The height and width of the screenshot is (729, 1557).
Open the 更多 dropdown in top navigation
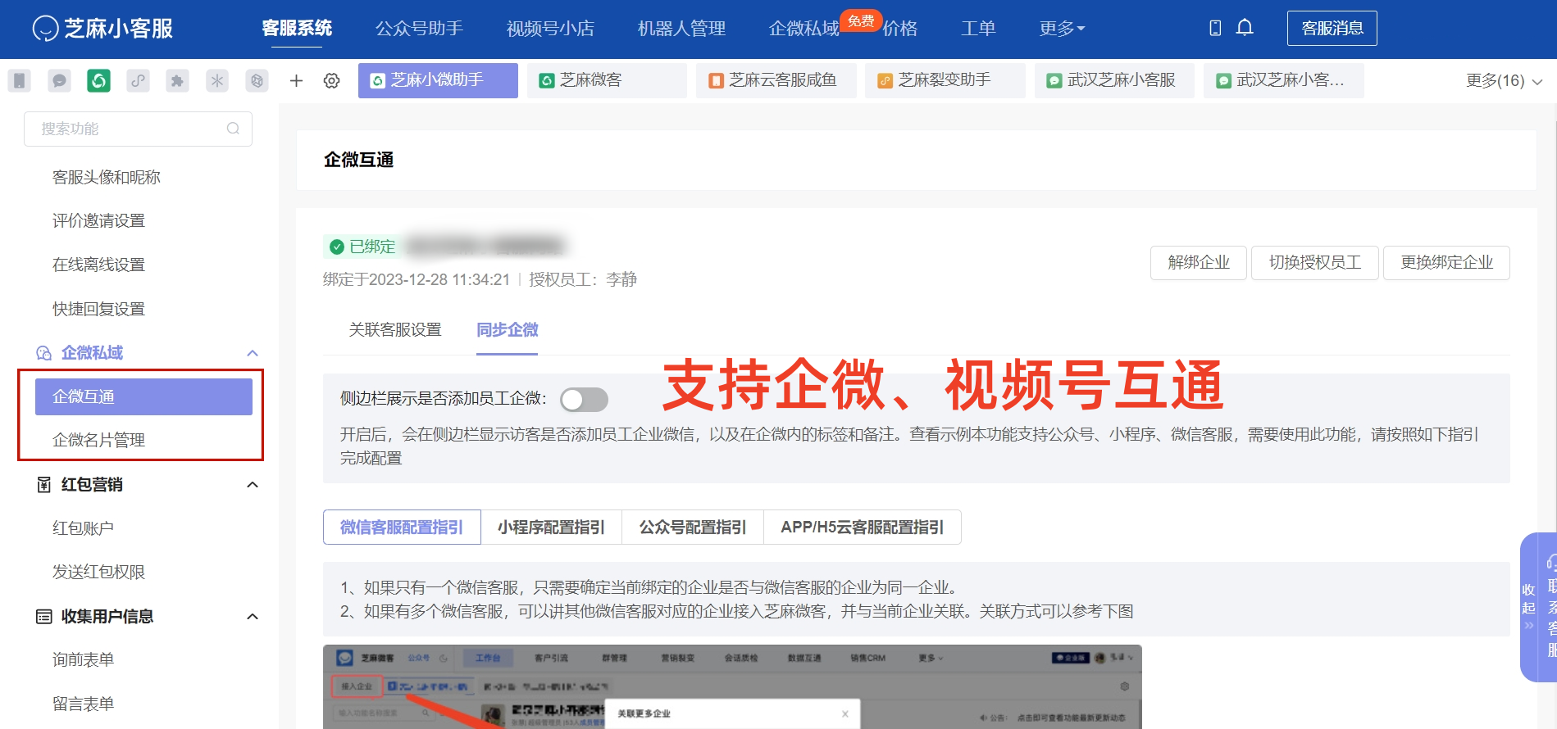tap(1062, 29)
